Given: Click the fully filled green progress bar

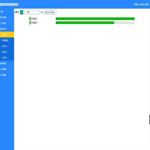Looking at the screenshot, I should point(95,19).
